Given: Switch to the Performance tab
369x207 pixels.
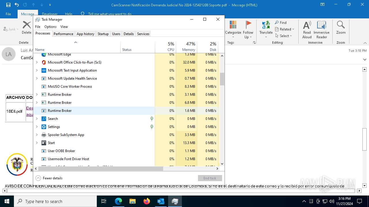Looking at the screenshot, I should (x=63, y=34).
